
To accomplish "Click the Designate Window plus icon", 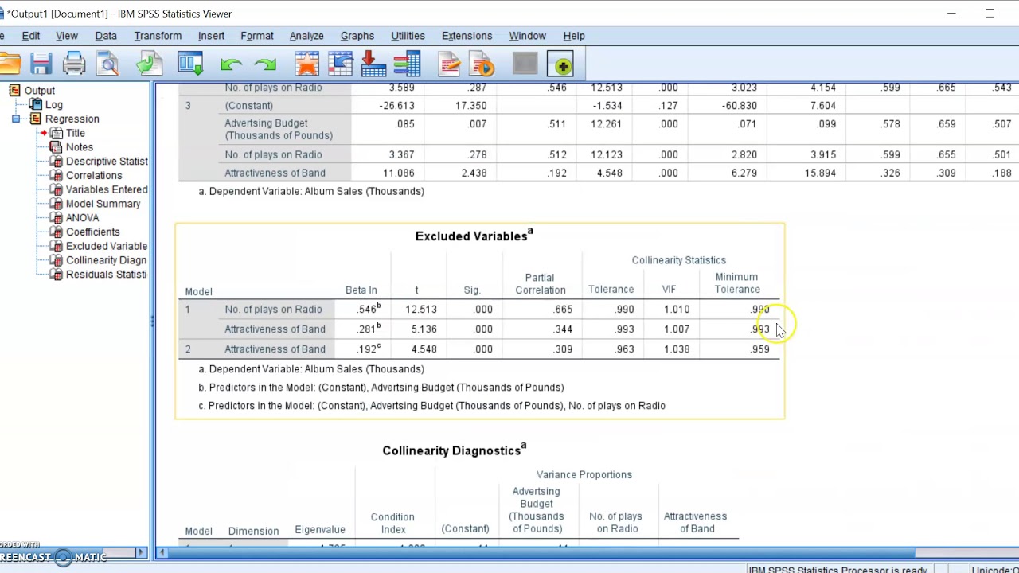I will click(x=562, y=65).
